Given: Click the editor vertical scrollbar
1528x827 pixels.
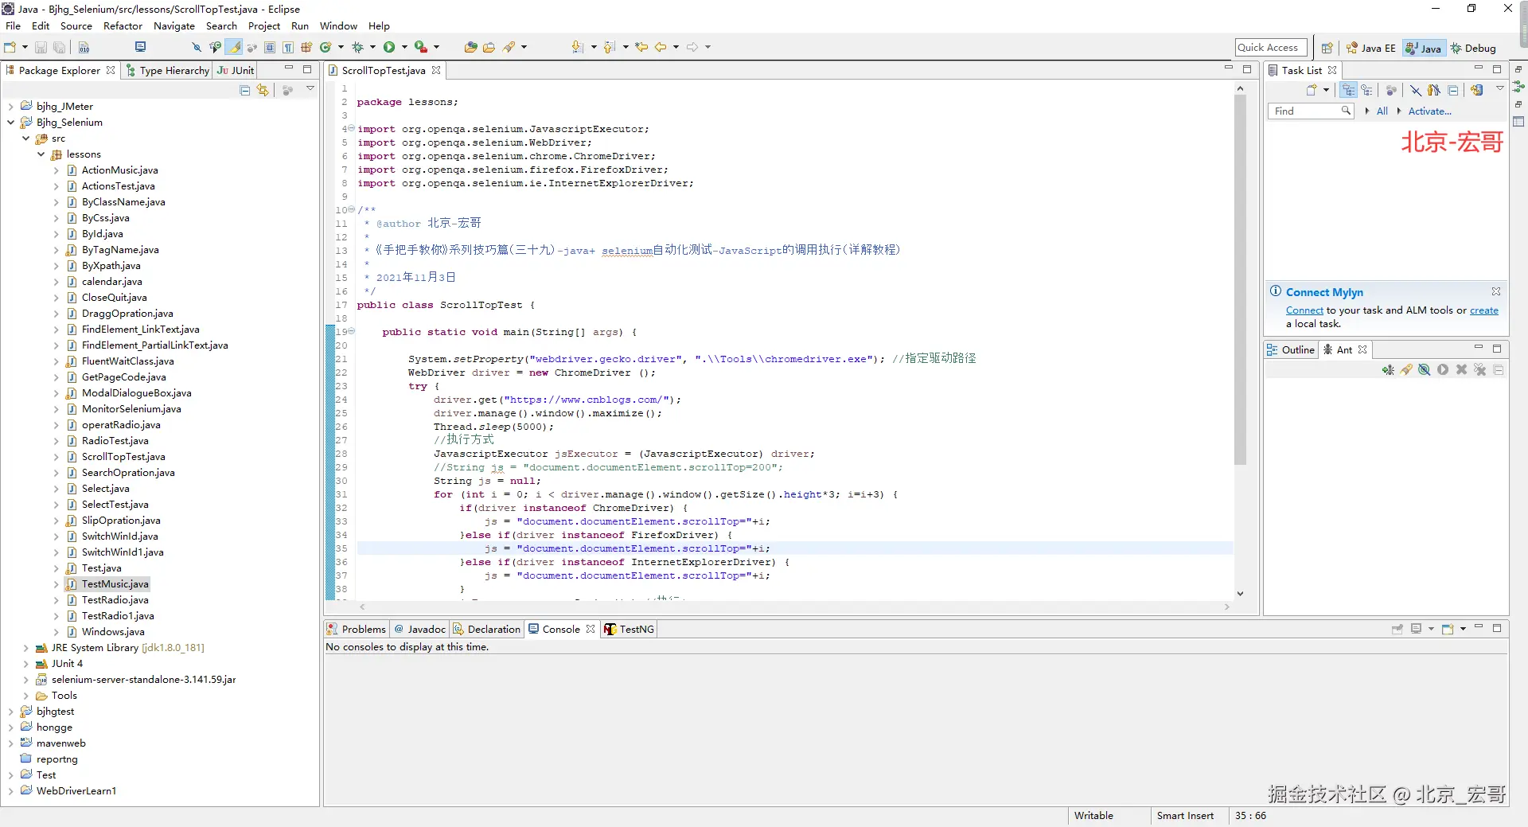Looking at the screenshot, I should click(1240, 280).
